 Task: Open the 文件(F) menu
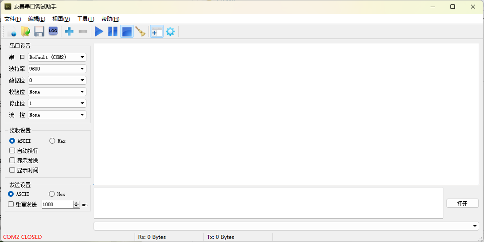coord(13,19)
